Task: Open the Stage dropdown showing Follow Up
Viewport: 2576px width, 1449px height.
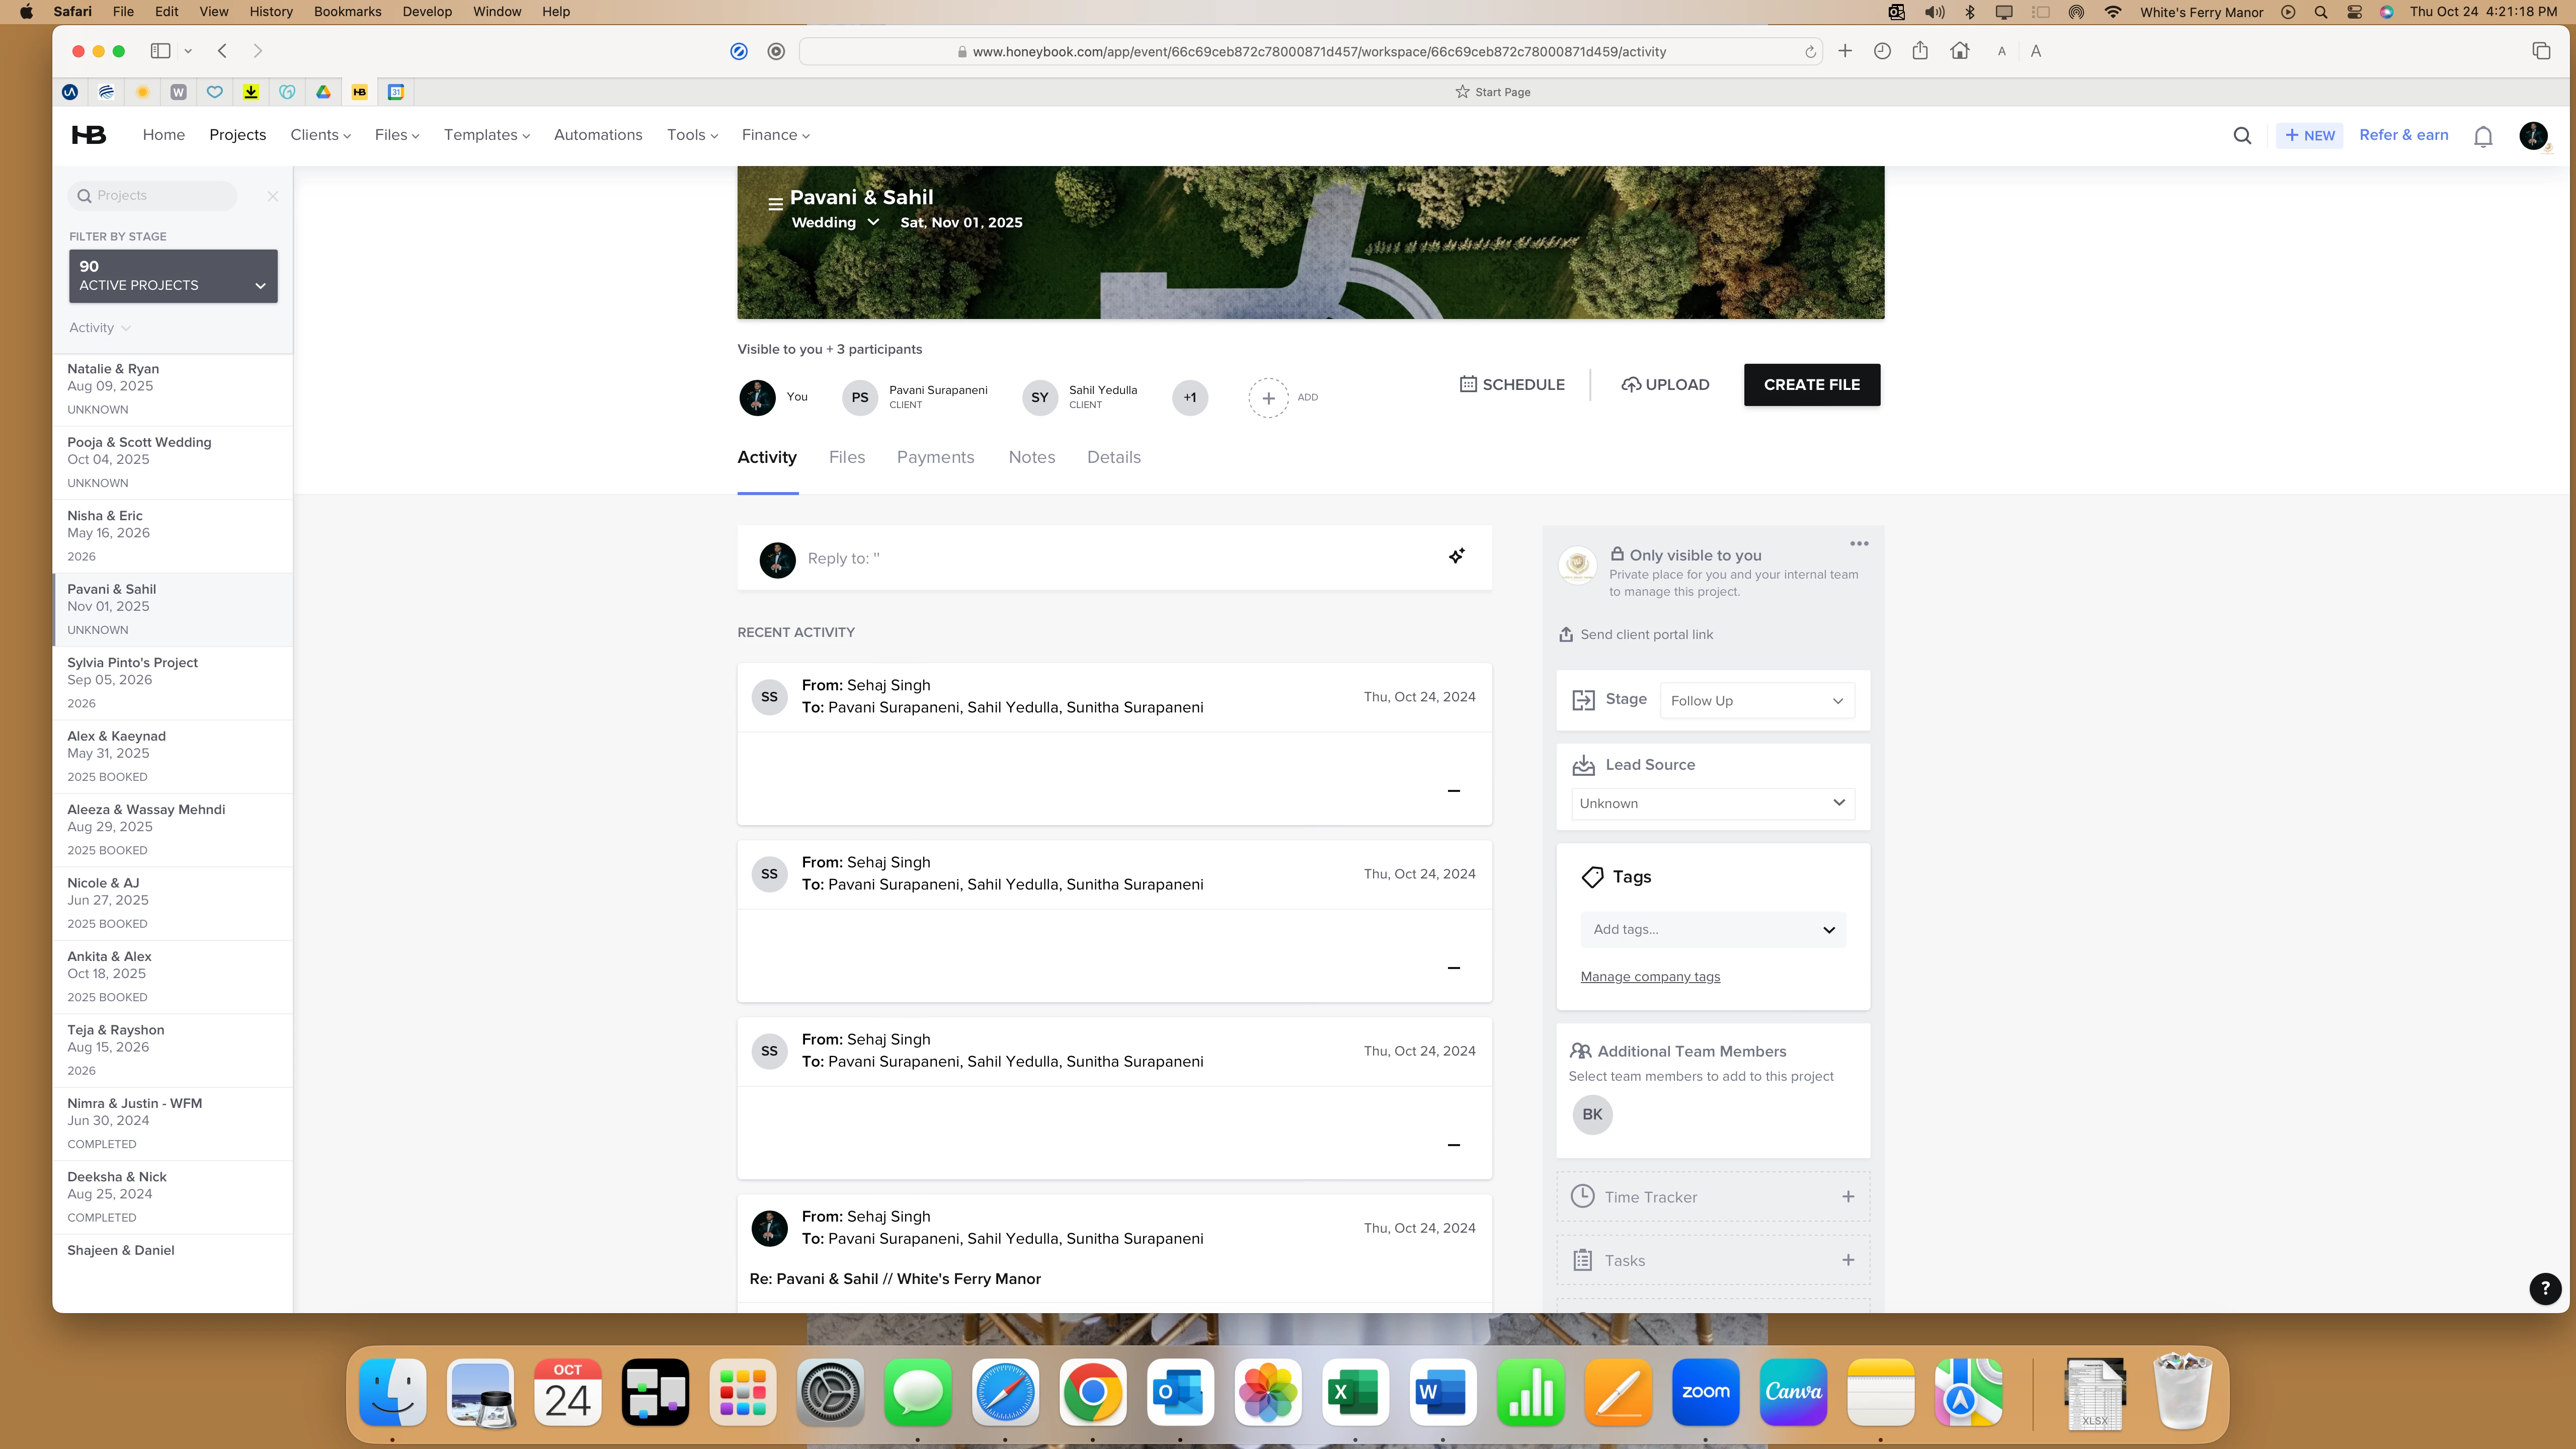Action: click(x=1756, y=701)
